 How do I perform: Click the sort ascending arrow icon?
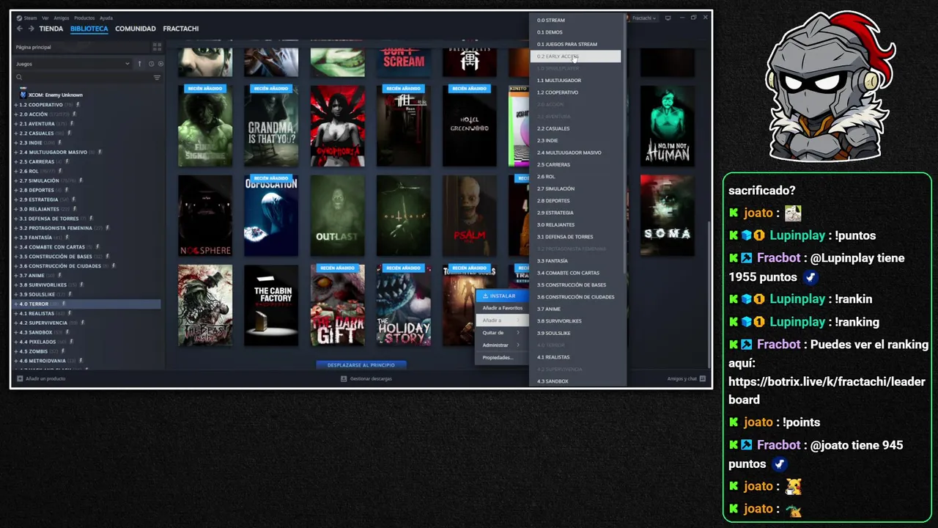139,64
